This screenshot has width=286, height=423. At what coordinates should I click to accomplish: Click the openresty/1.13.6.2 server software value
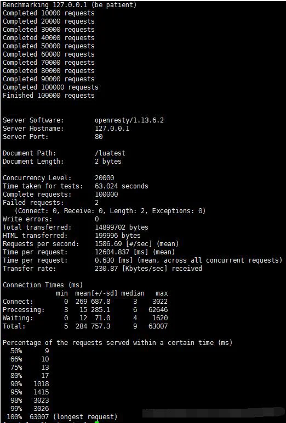(129, 120)
